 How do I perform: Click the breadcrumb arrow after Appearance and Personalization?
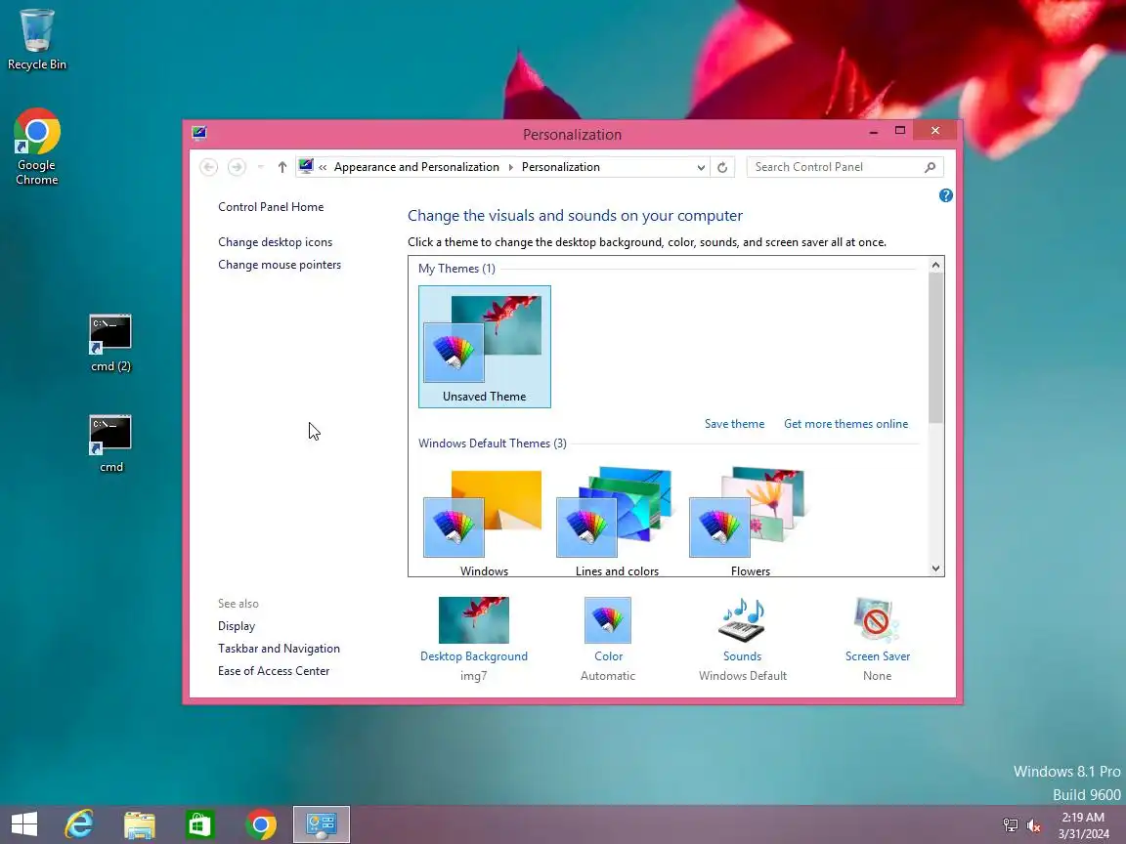510,167
